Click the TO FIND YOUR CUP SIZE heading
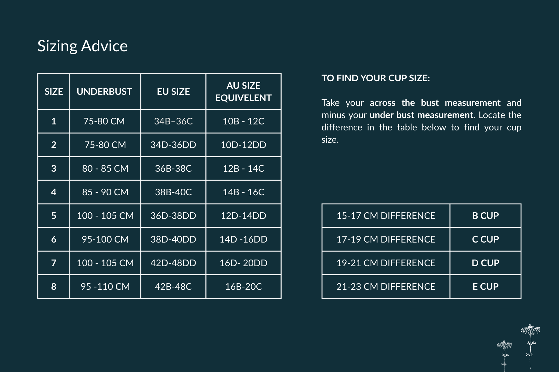 375,78
